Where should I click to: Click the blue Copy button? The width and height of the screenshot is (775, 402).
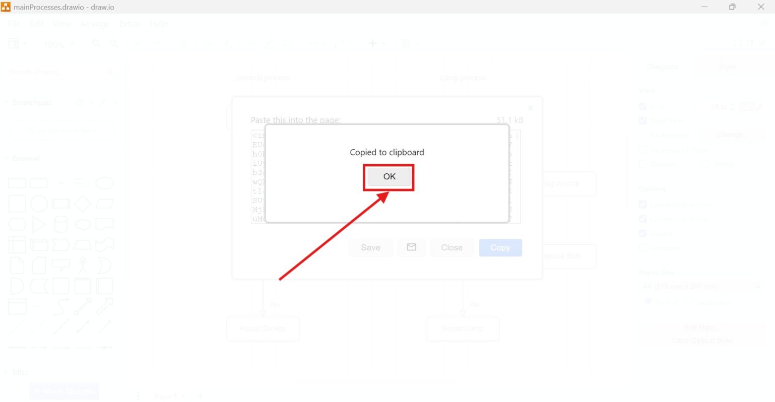(x=500, y=248)
